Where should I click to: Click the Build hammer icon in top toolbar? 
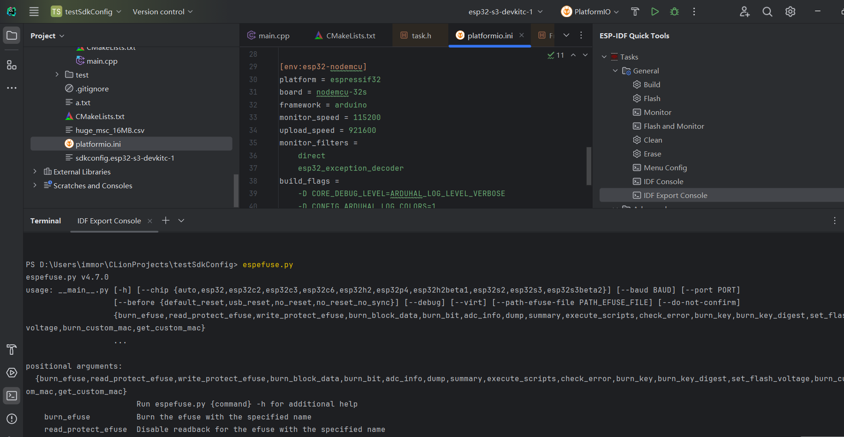[x=635, y=12]
